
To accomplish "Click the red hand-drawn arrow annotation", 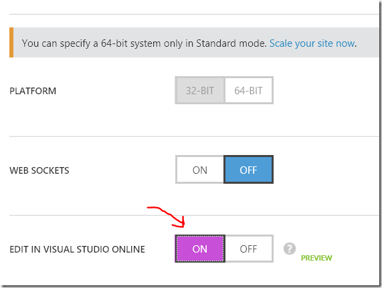I will pyautogui.click(x=167, y=217).
